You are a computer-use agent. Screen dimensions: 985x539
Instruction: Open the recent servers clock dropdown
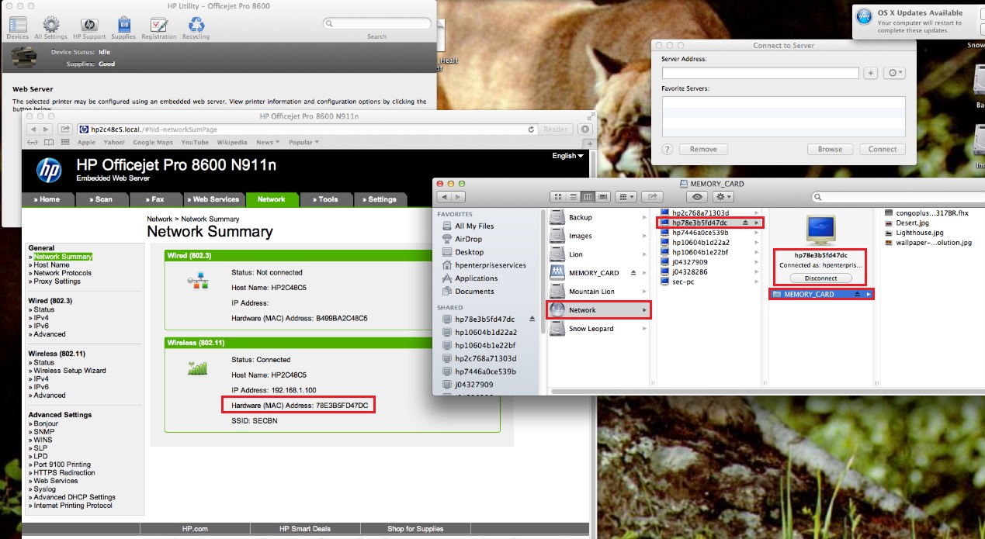pyautogui.click(x=893, y=72)
